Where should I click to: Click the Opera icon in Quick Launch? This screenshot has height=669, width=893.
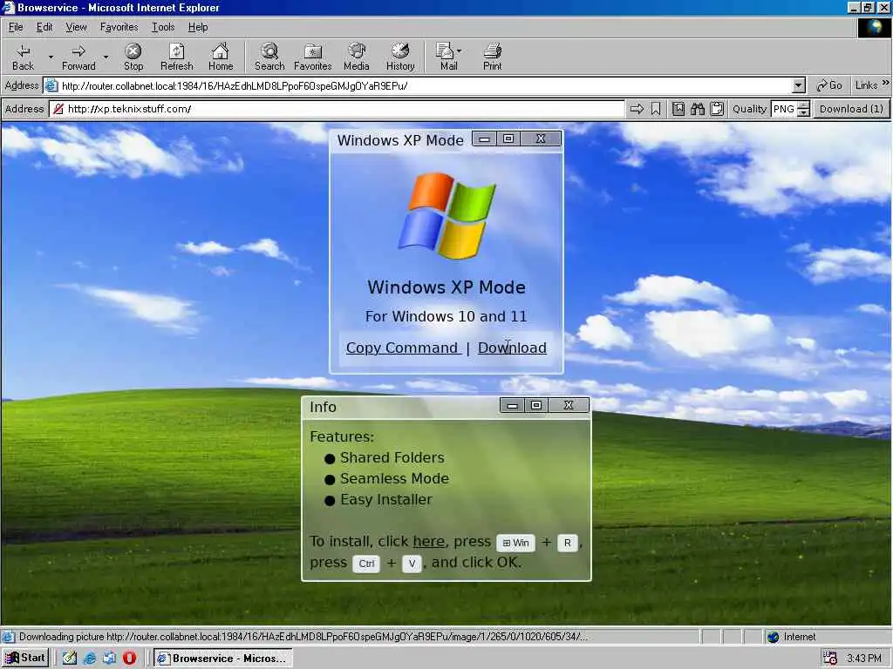tap(129, 659)
